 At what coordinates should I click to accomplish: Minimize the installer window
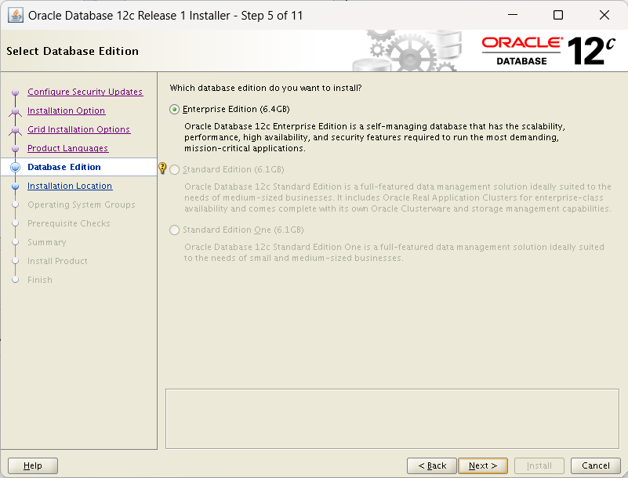[513, 15]
